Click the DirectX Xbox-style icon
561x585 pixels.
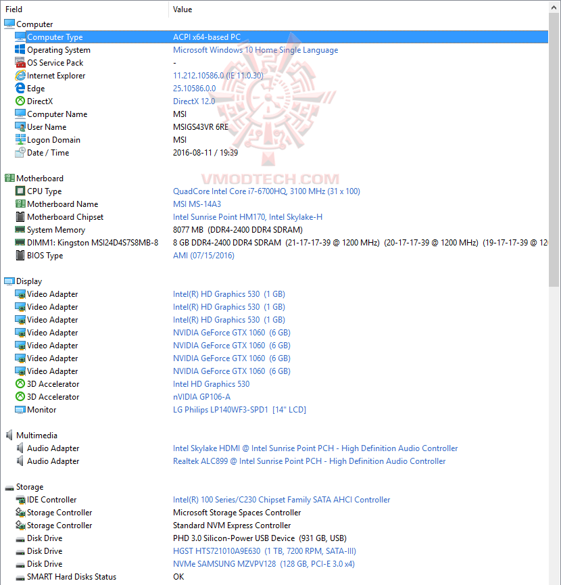click(x=20, y=101)
